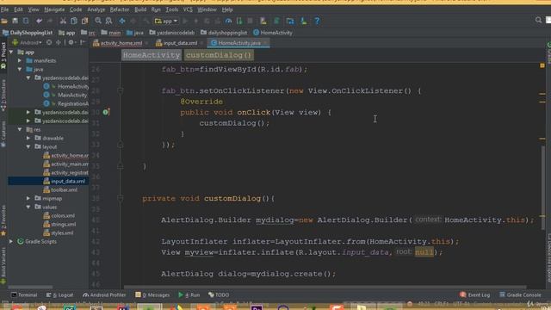
Task: Open the Edit menu
Action: 18,9
